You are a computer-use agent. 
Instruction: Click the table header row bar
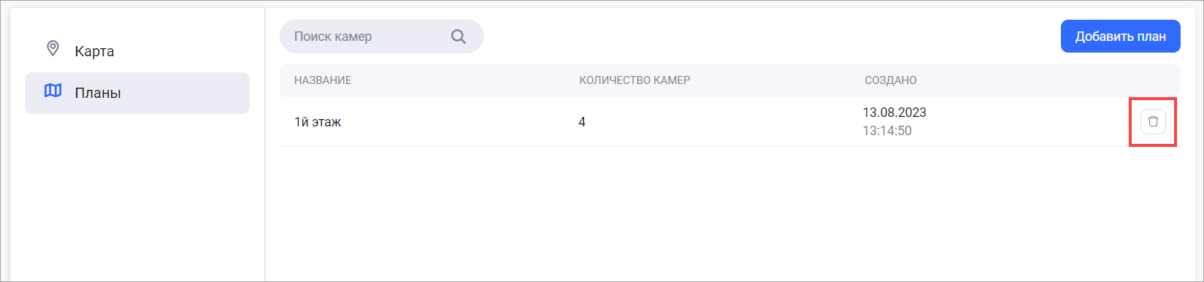pyautogui.click(x=729, y=80)
